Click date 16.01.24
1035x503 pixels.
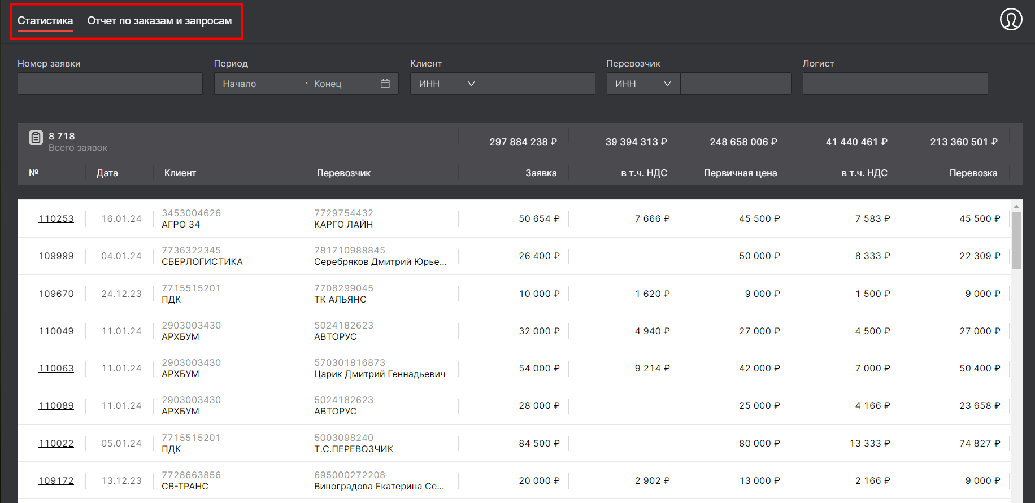coord(121,218)
